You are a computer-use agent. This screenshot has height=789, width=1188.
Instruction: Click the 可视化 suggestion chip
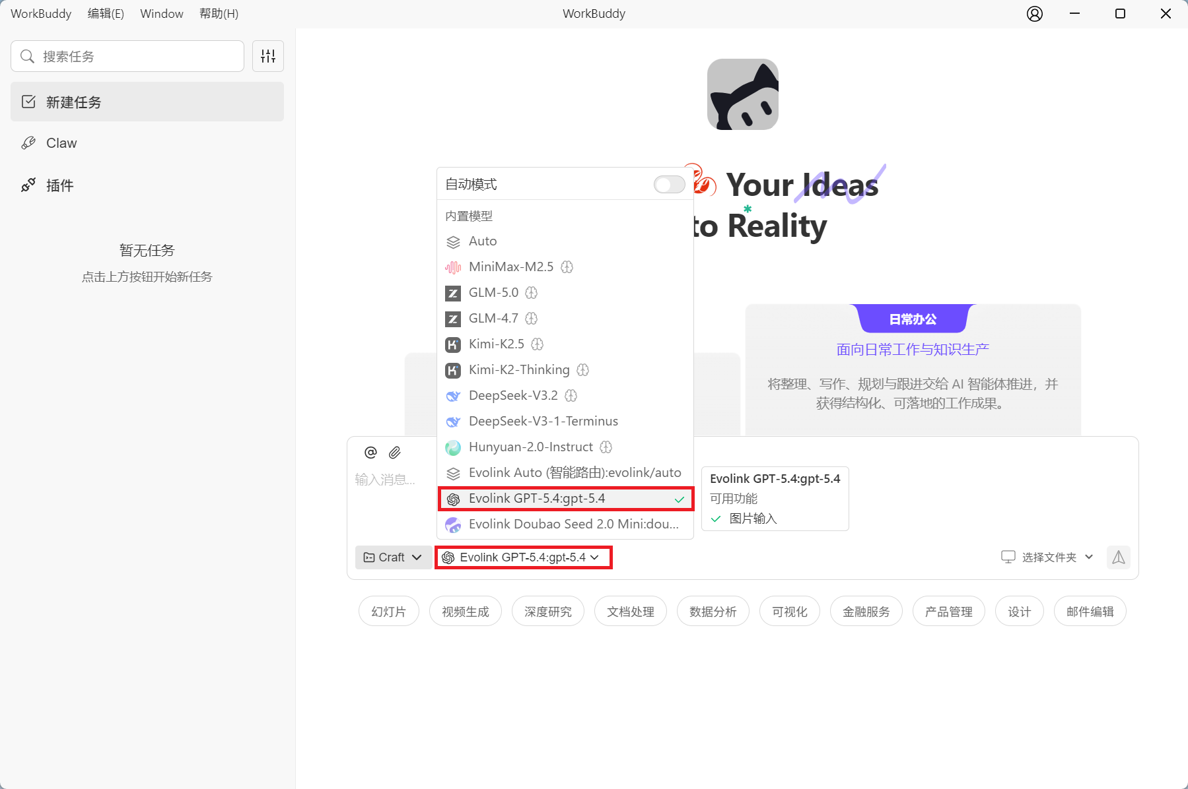click(790, 612)
